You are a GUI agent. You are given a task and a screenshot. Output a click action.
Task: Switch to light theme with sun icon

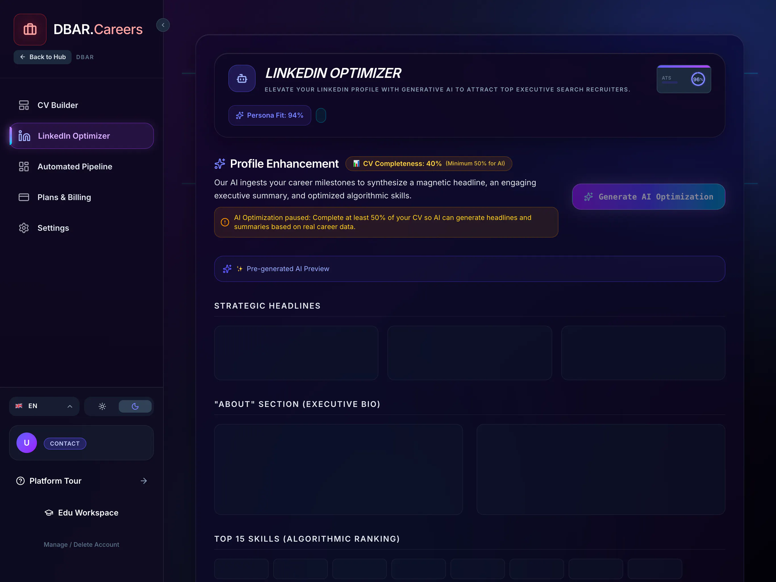tap(102, 406)
